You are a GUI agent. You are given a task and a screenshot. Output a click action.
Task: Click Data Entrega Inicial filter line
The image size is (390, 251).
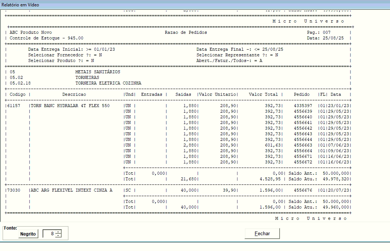tap(72, 49)
